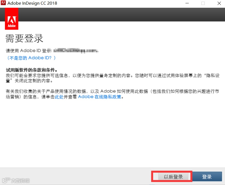The height and width of the screenshot is (185, 225).
Task: Click the InDesign title bar app icon
Action: click(x=3, y=3)
